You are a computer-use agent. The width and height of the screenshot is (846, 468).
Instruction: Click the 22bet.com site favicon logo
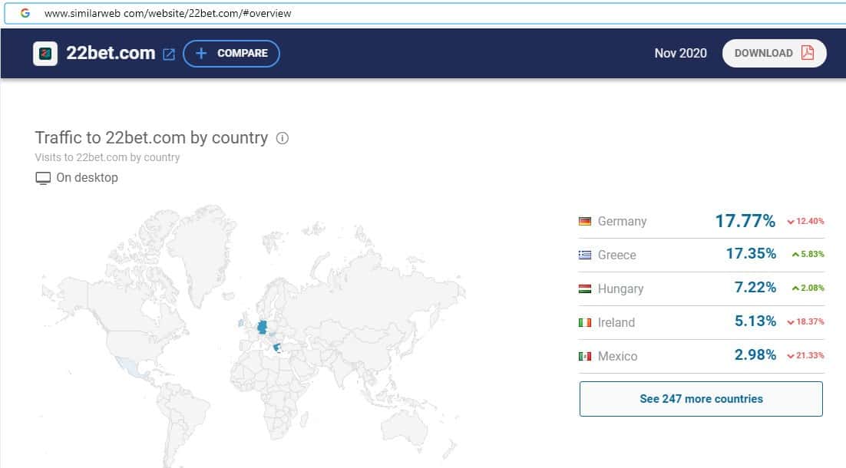click(x=45, y=54)
